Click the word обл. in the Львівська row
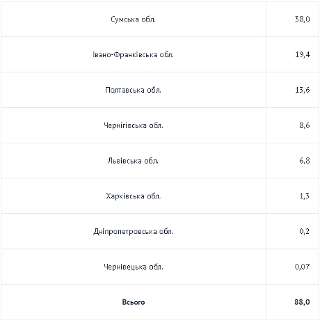Viewport: 320px width, 321px height. click(x=152, y=161)
